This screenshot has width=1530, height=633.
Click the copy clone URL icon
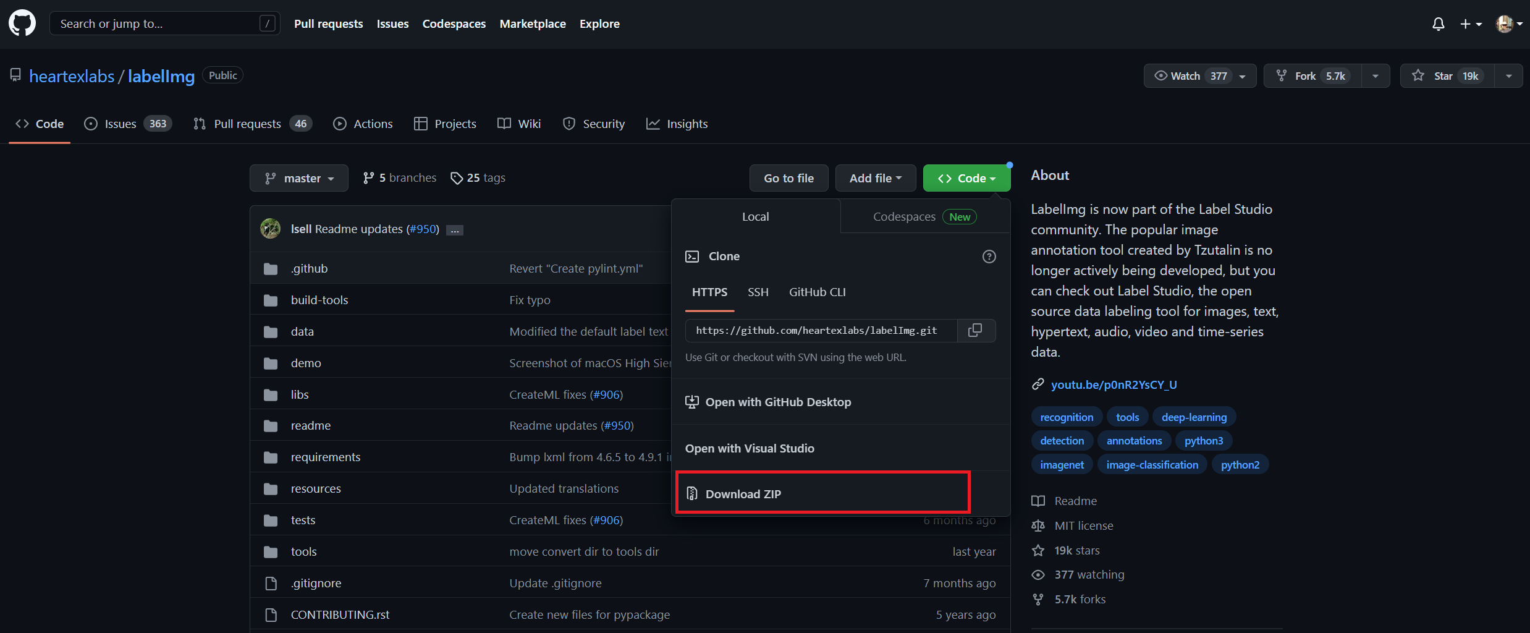975,331
